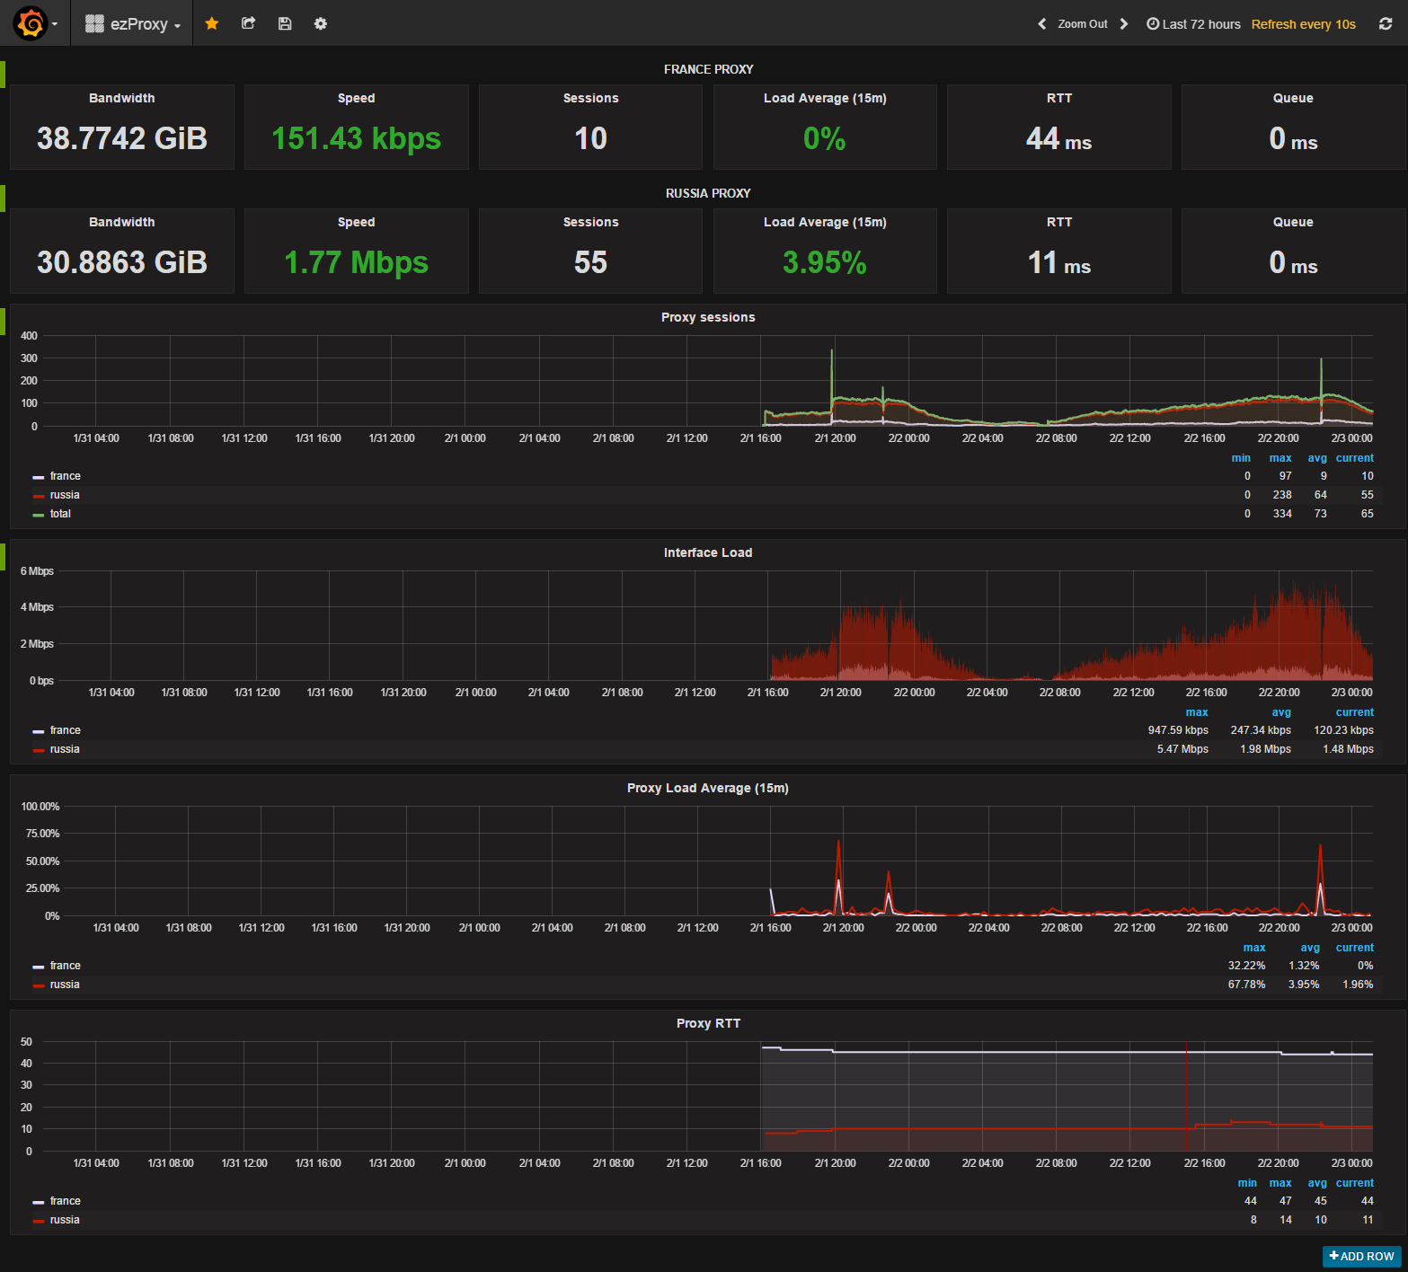Screen dimensions: 1408x1272
Task: Click the FRANCE PROXY row title
Action: [x=708, y=69]
